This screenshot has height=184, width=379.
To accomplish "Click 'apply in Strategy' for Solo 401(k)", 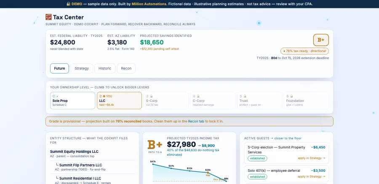I will pyautogui.click(x=312, y=176).
